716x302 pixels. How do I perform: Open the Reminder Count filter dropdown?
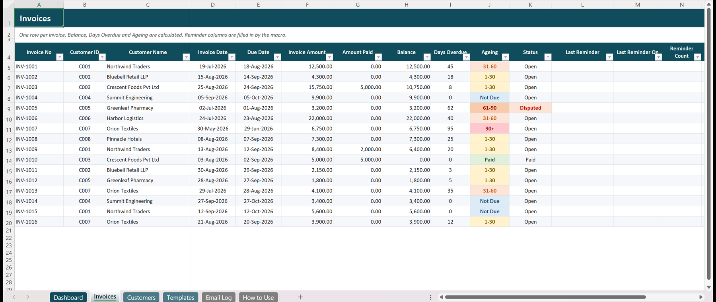point(697,57)
